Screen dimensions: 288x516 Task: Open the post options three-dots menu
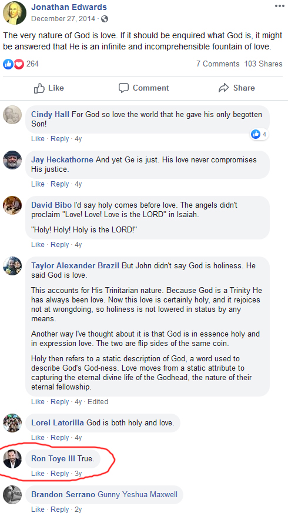(279, 6)
